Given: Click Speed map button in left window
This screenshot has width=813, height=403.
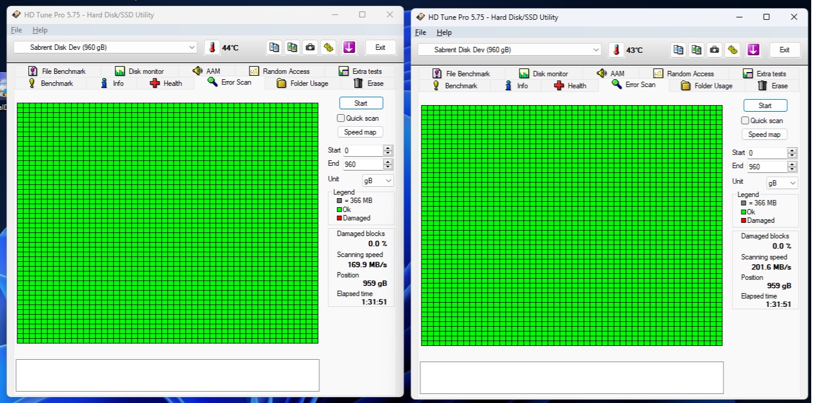Looking at the screenshot, I should [x=360, y=132].
